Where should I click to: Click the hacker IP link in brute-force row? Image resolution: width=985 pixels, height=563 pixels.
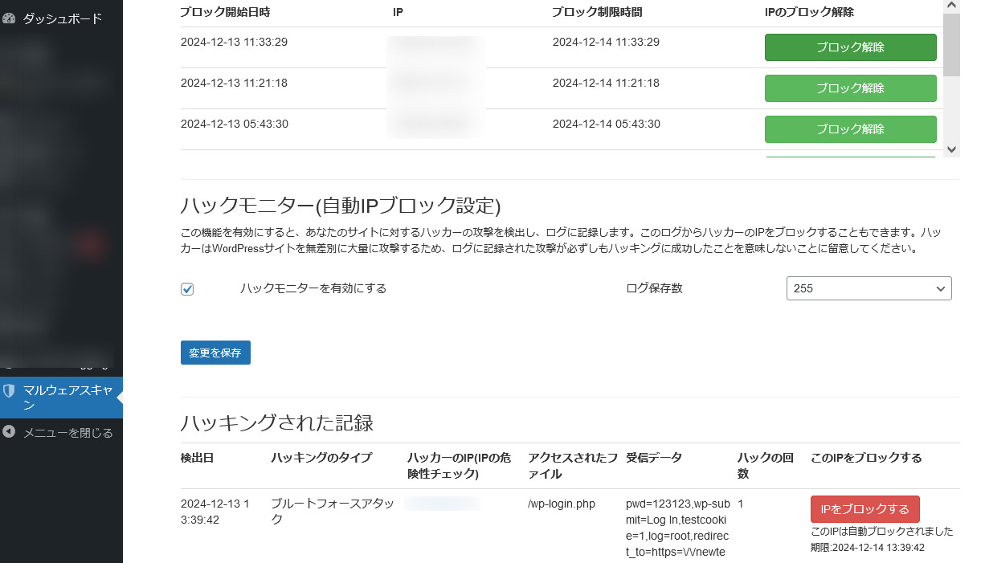[x=441, y=504]
